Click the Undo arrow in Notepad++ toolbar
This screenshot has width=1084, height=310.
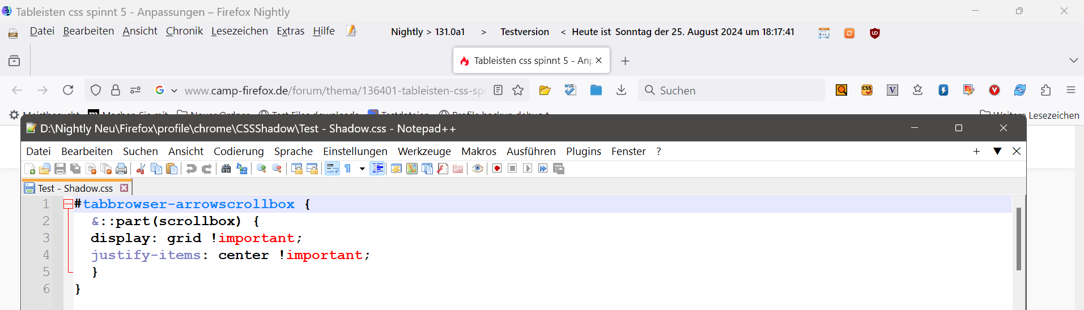tap(192, 169)
